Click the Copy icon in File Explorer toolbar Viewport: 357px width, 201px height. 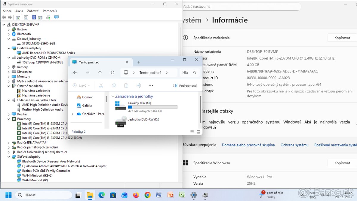113,85
